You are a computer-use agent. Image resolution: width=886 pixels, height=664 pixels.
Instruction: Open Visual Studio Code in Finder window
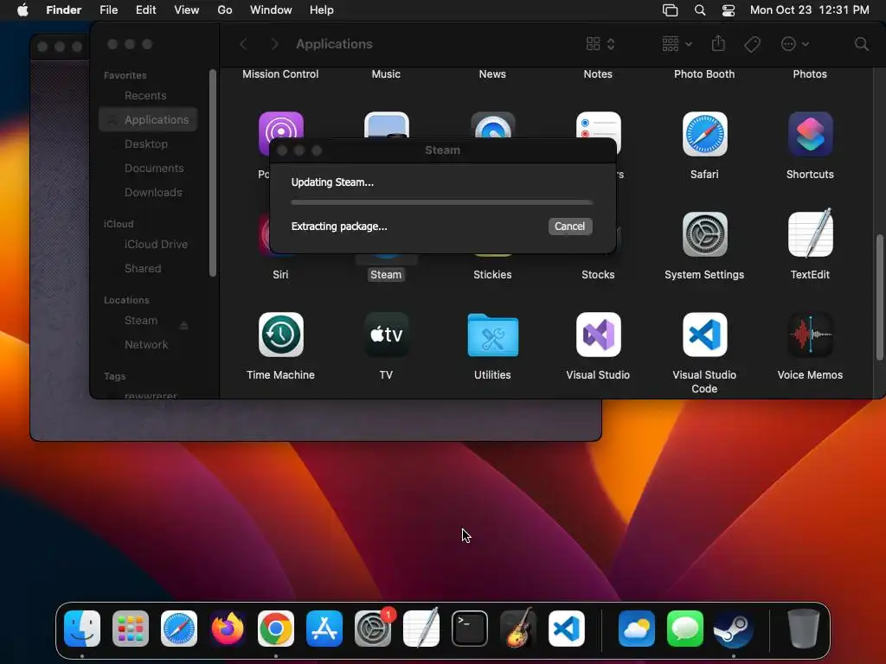(x=704, y=335)
